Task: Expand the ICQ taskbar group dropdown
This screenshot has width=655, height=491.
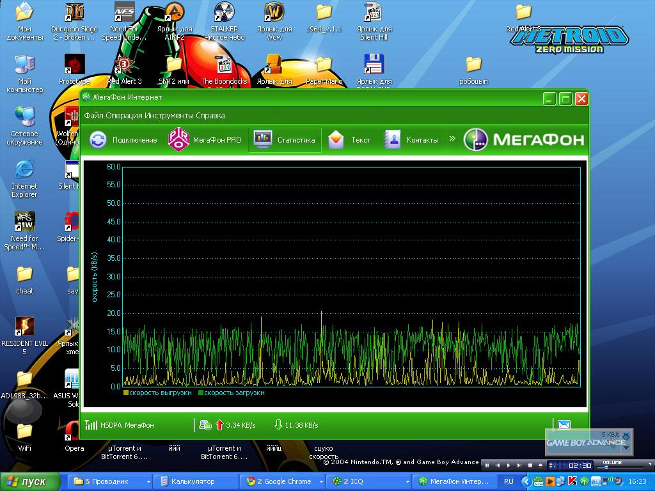Action: point(406,481)
